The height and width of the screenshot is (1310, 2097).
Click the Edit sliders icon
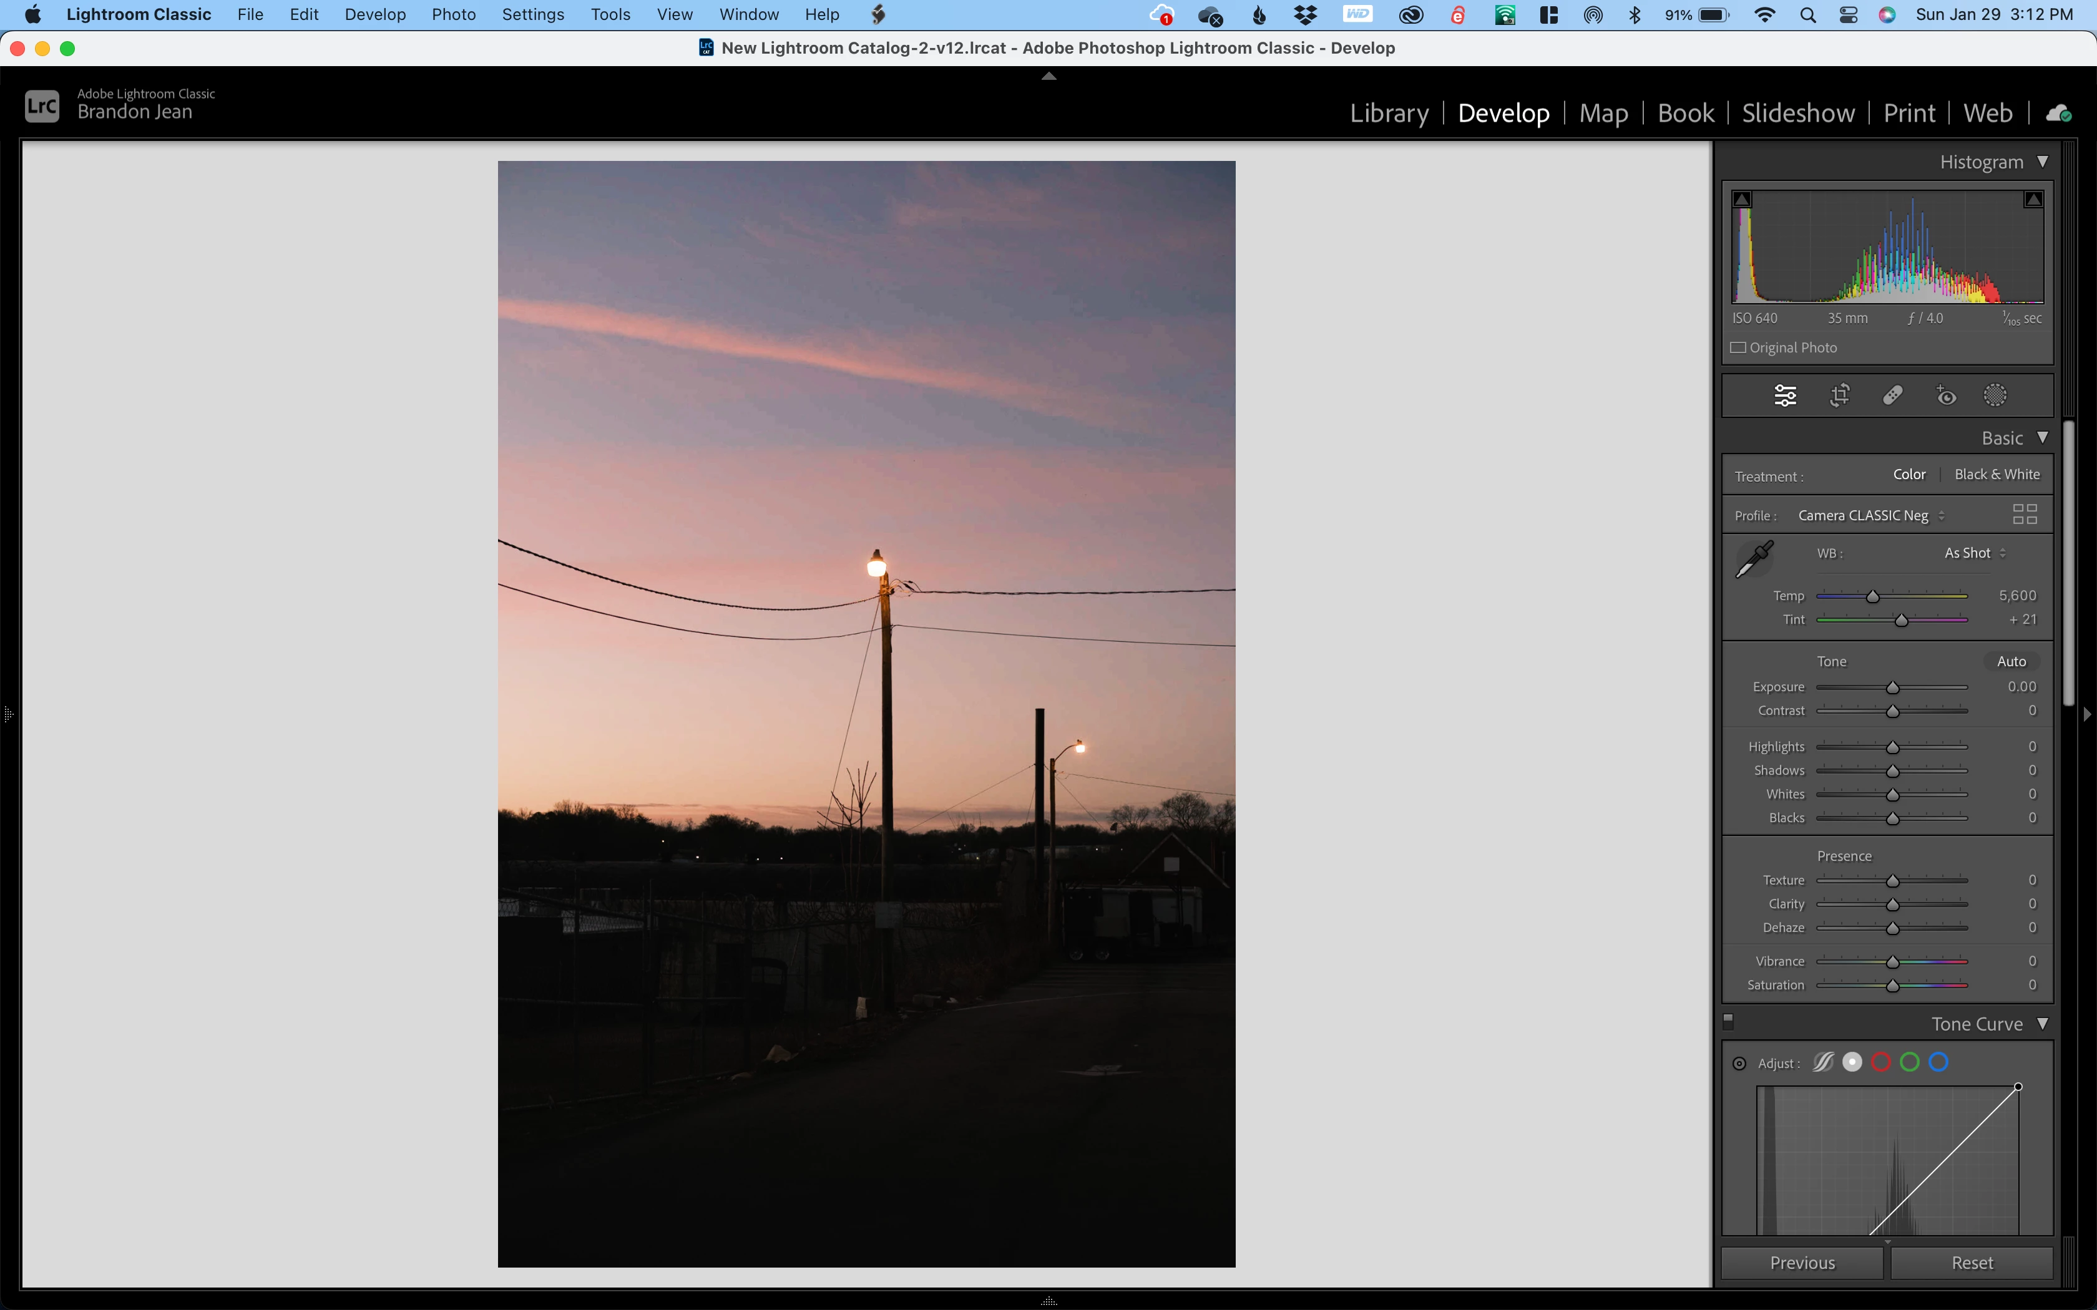coord(1785,396)
